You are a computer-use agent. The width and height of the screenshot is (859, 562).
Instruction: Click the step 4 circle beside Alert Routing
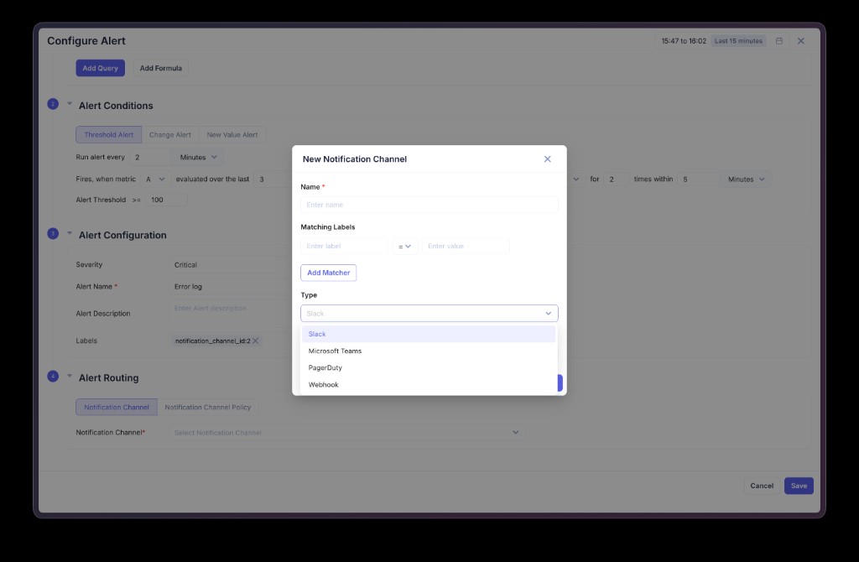pyautogui.click(x=53, y=377)
